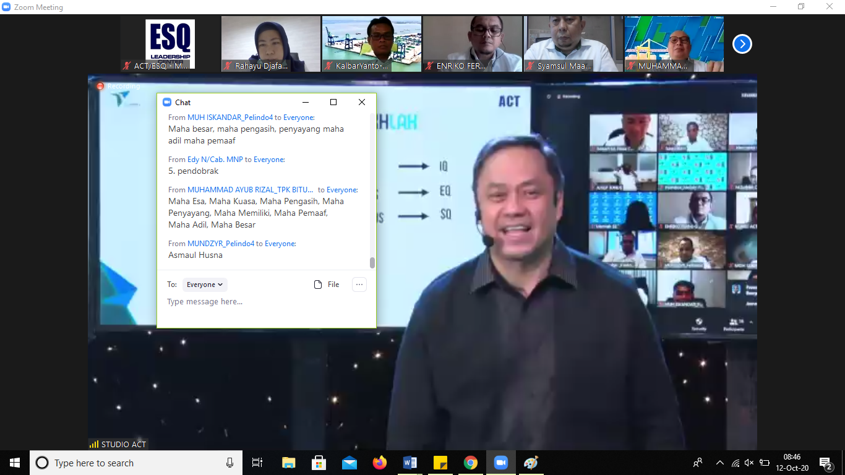Open the chat more options ellipsis button
Image resolution: width=845 pixels, height=475 pixels.
(359, 285)
